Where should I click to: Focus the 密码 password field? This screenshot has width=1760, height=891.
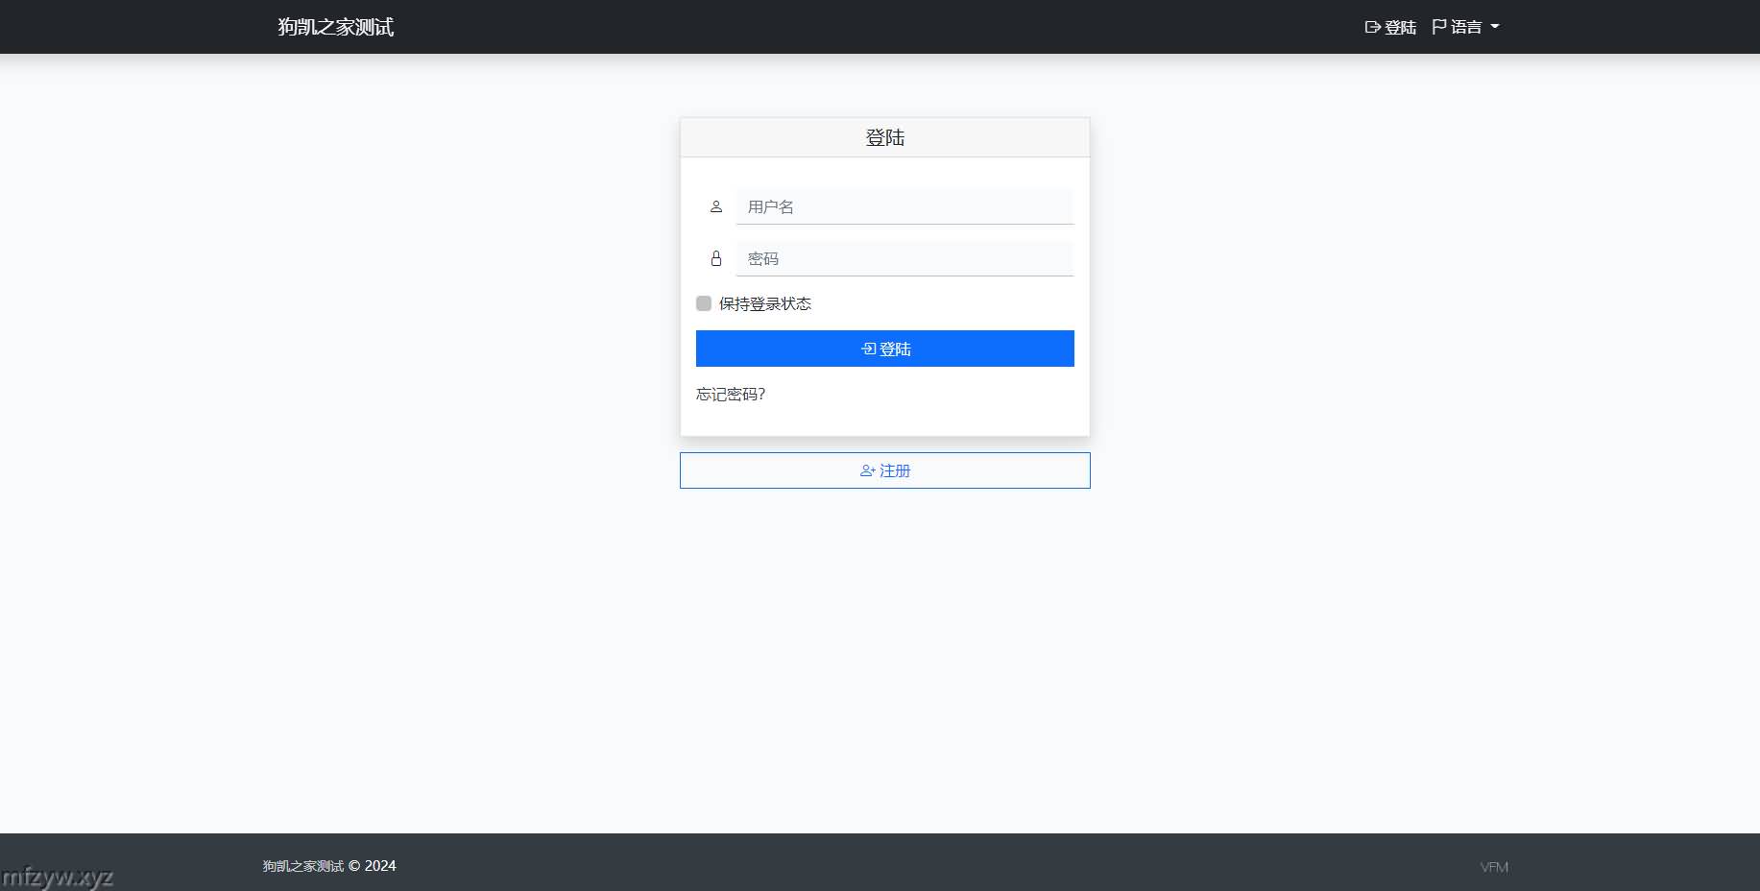tap(904, 258)
